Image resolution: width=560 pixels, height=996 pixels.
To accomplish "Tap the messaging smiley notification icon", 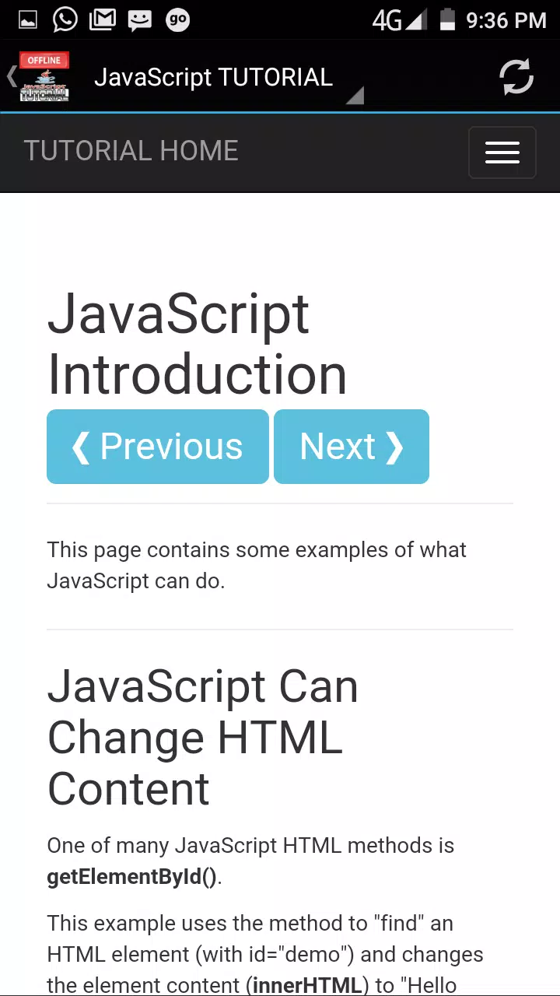I will click(x=140, y=20).
